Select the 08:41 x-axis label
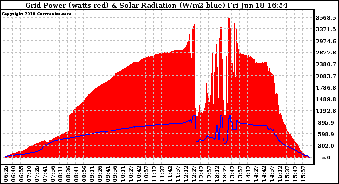The height and width of the screenshot is (184, 339). point(77,173)
